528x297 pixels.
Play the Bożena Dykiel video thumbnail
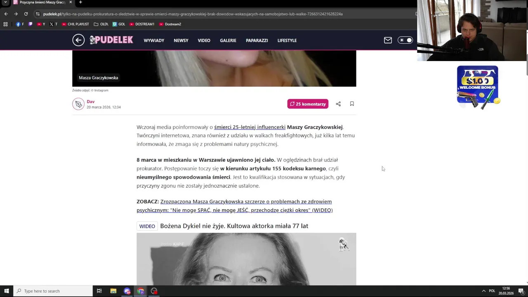246,259
